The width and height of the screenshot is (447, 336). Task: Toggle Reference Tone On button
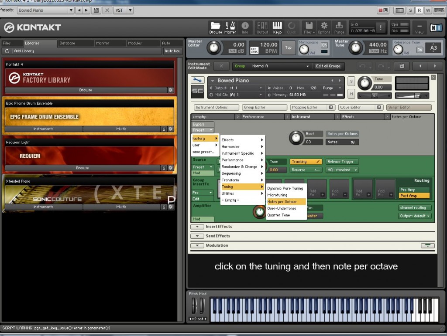tap(419, 50)
